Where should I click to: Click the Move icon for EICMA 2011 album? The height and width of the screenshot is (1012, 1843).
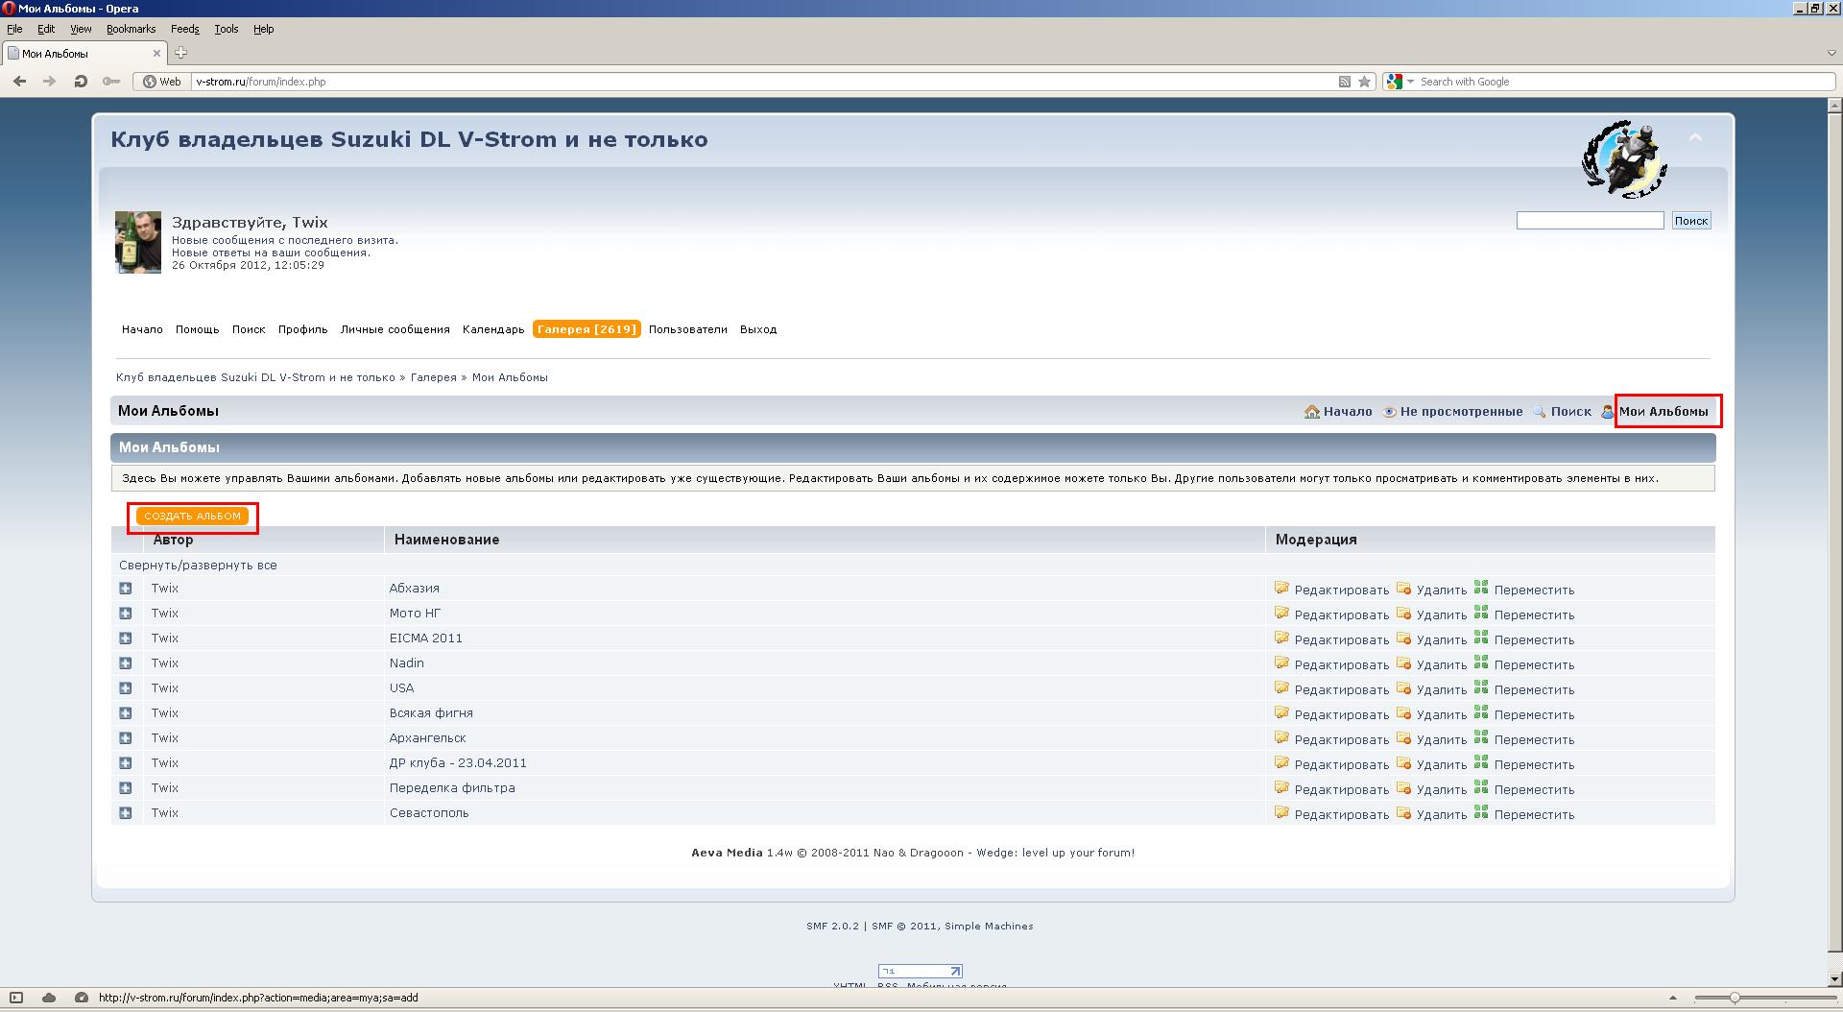pos(1481,638)
